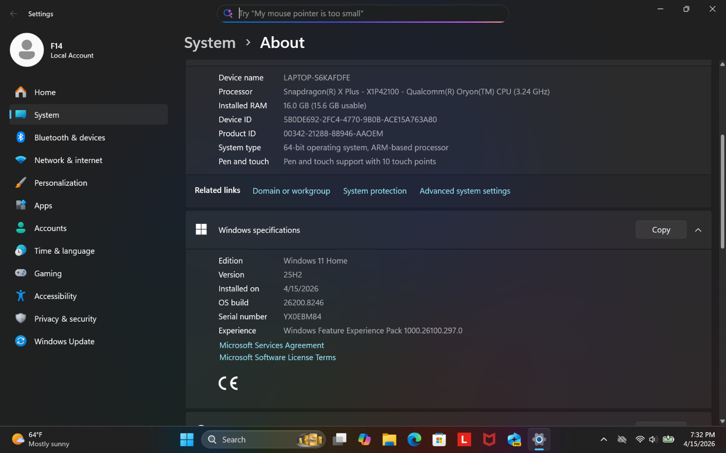
Task: Click the Accessibility figure icon
Action: coord(21,296)
